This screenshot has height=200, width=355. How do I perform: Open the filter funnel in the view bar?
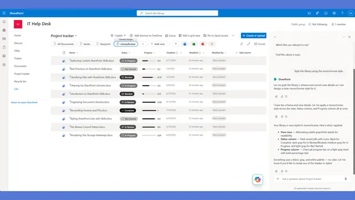tap(176, 44)
